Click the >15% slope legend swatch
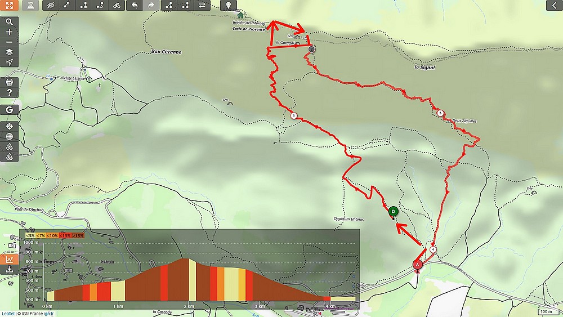The image size is (563, 317). tap(78, 235)
